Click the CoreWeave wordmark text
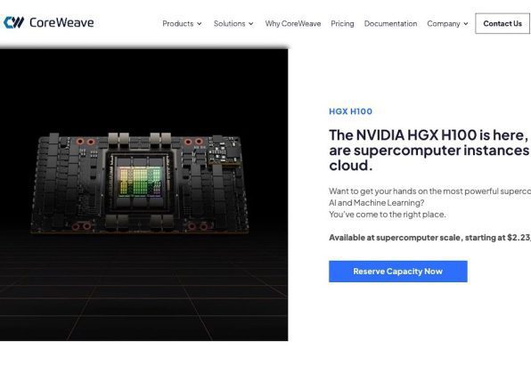 point(61,22)
